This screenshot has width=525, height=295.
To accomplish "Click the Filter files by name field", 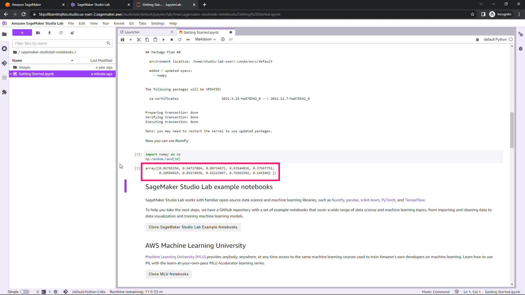I will (60, 43).
